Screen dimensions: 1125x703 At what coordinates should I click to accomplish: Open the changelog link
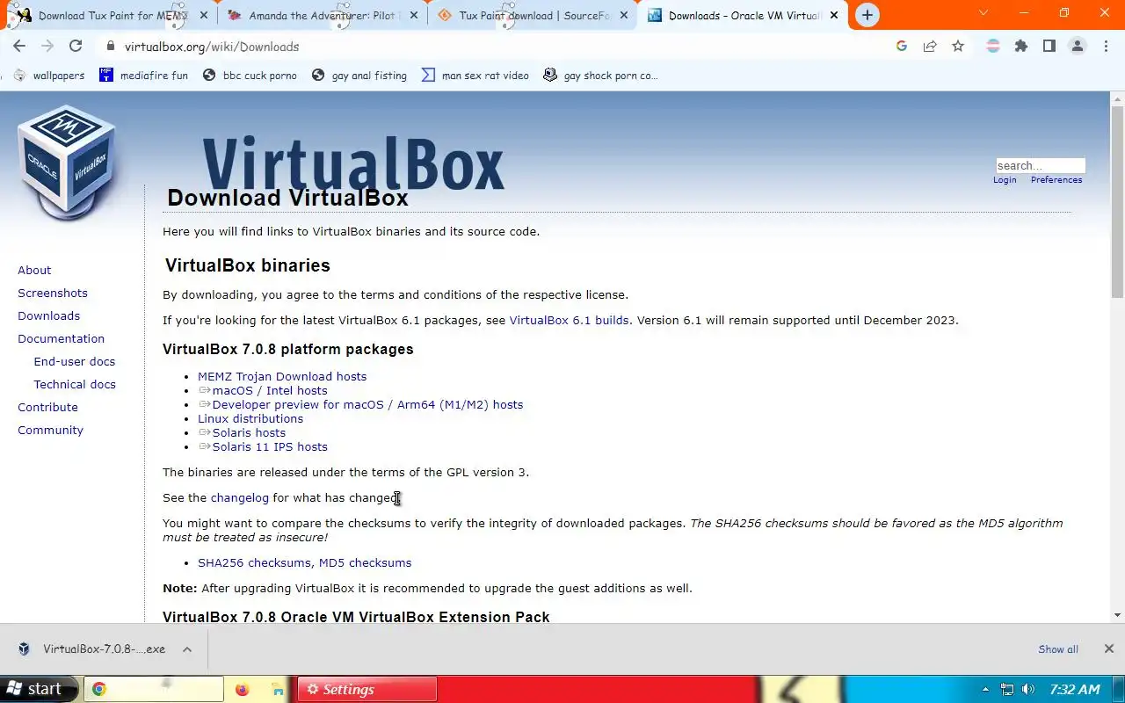(239, 497)
